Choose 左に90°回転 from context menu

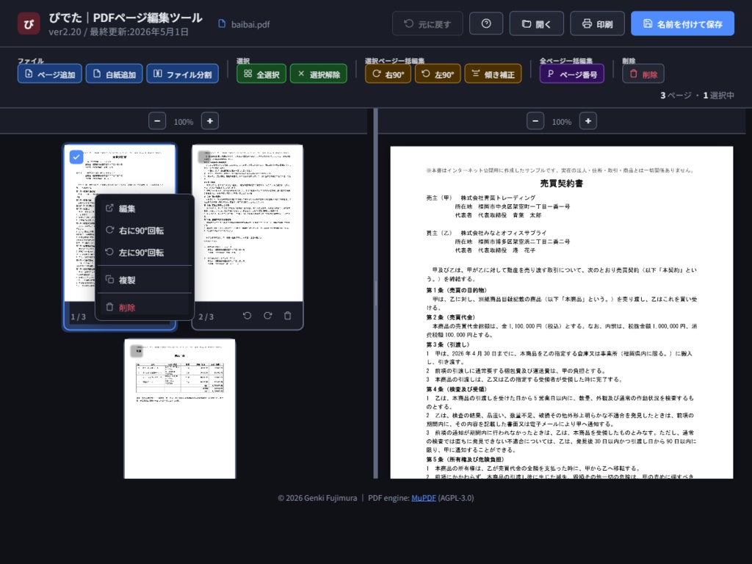click(145, 253)
